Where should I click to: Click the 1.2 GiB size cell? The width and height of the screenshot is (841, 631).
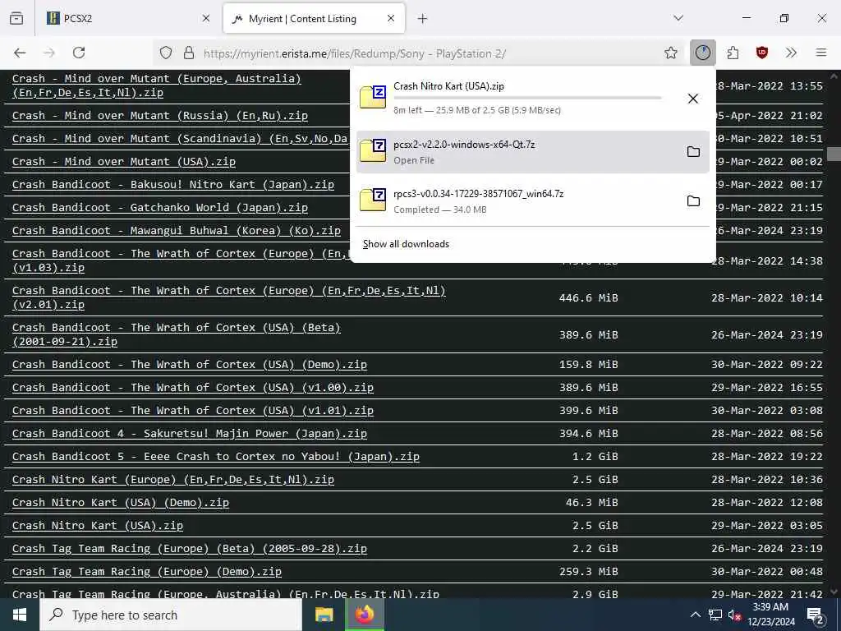pyautogui.click(x=595, y=457)
